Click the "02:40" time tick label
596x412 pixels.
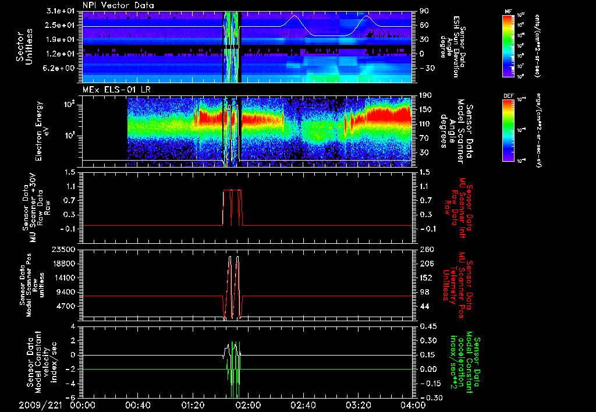[x=303, y=405]
